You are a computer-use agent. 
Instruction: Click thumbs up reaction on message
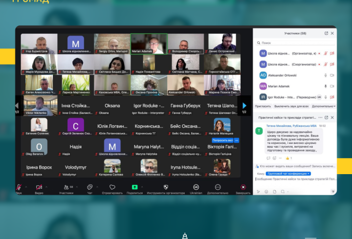pyautogui.click(x=288, y=158)
